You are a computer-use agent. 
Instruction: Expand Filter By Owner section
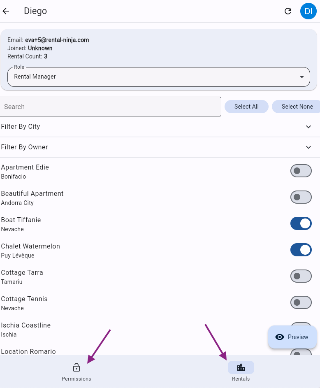click(x=160, y=147)
